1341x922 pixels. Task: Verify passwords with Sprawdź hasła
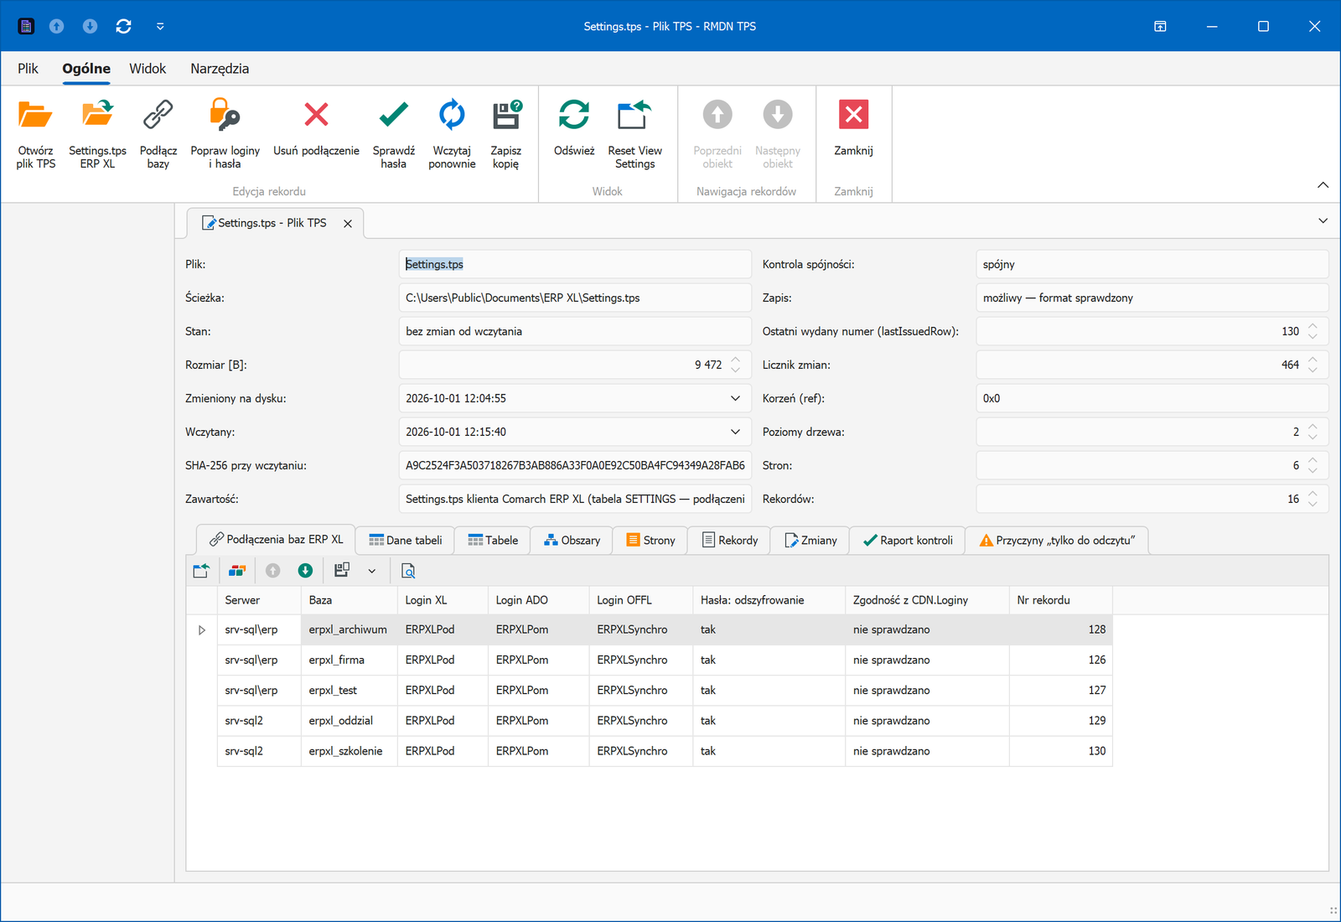(x=393, y=135)
